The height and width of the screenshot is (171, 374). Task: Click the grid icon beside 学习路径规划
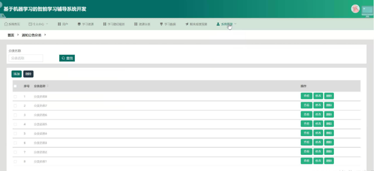click(105, 24)
